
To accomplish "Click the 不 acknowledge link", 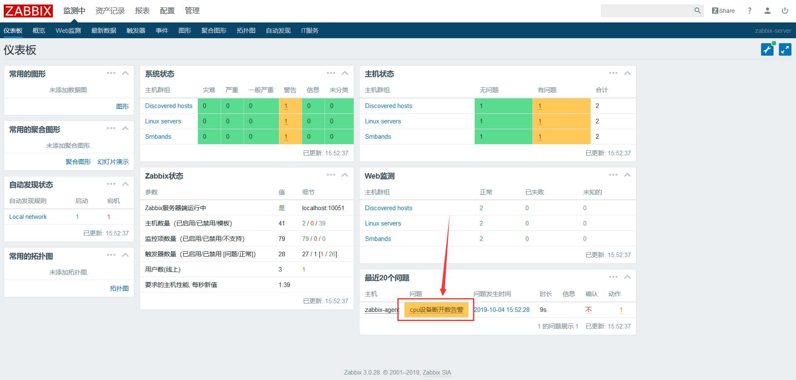I will pos(589,310).
